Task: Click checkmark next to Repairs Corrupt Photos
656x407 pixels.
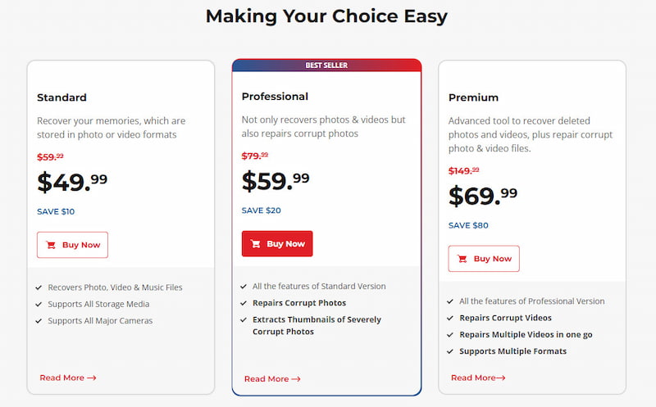Action: coord(244,303)
